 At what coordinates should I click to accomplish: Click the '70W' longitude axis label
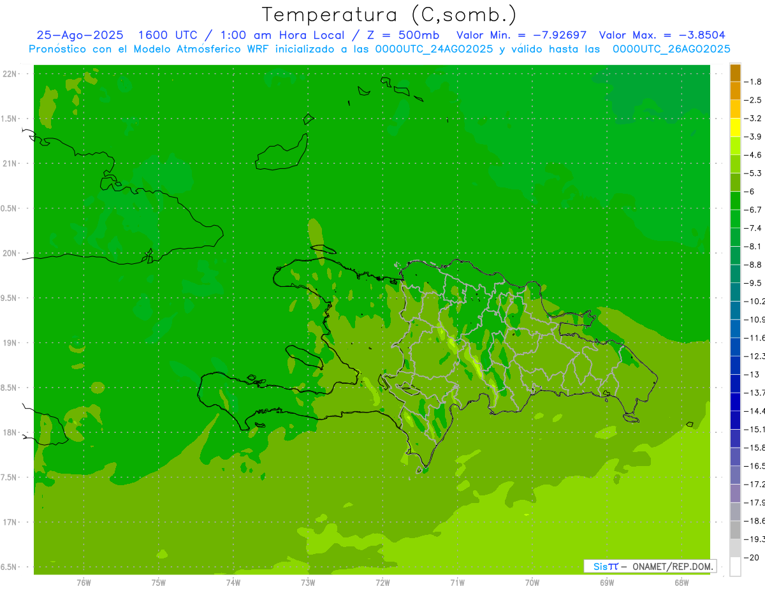tap(532, 582)
